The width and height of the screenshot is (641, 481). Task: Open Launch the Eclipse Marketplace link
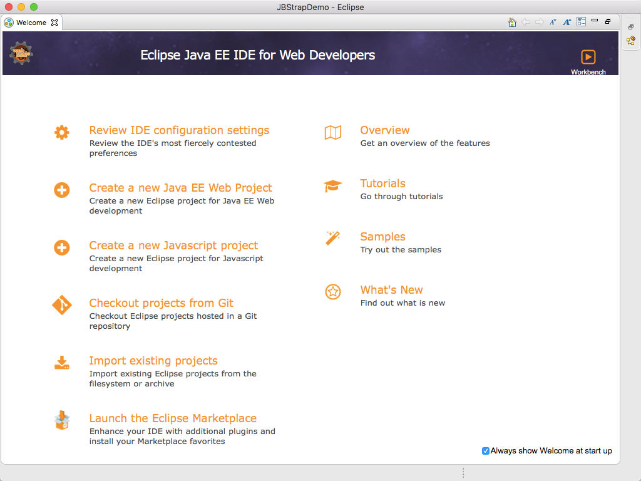tap(173, 418)
